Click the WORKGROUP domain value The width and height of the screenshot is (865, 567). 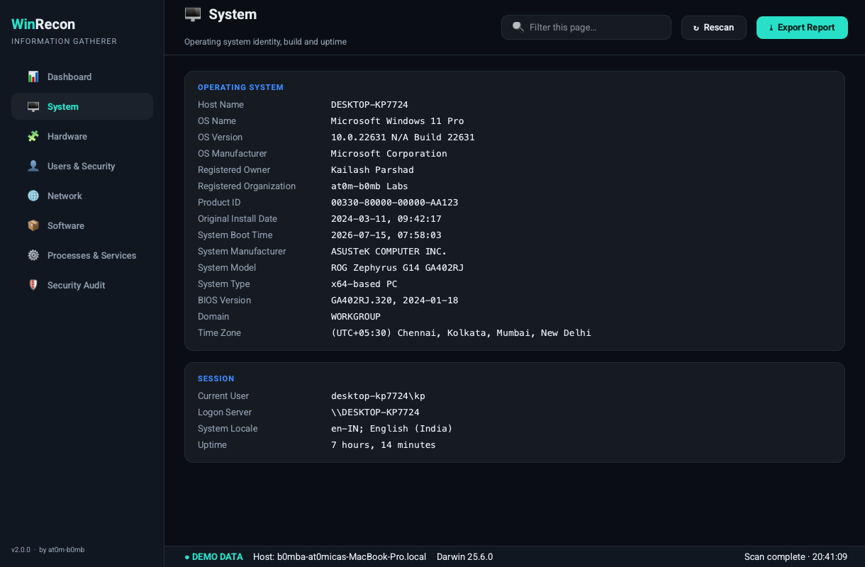point(356,317)
